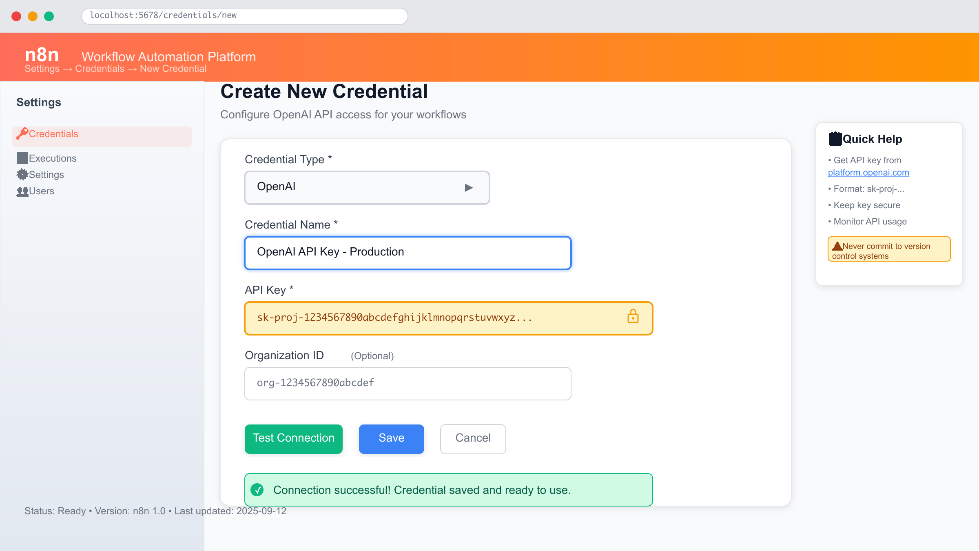Click the green window maximize button
The image size is (979, 551).
click(49, 16)
